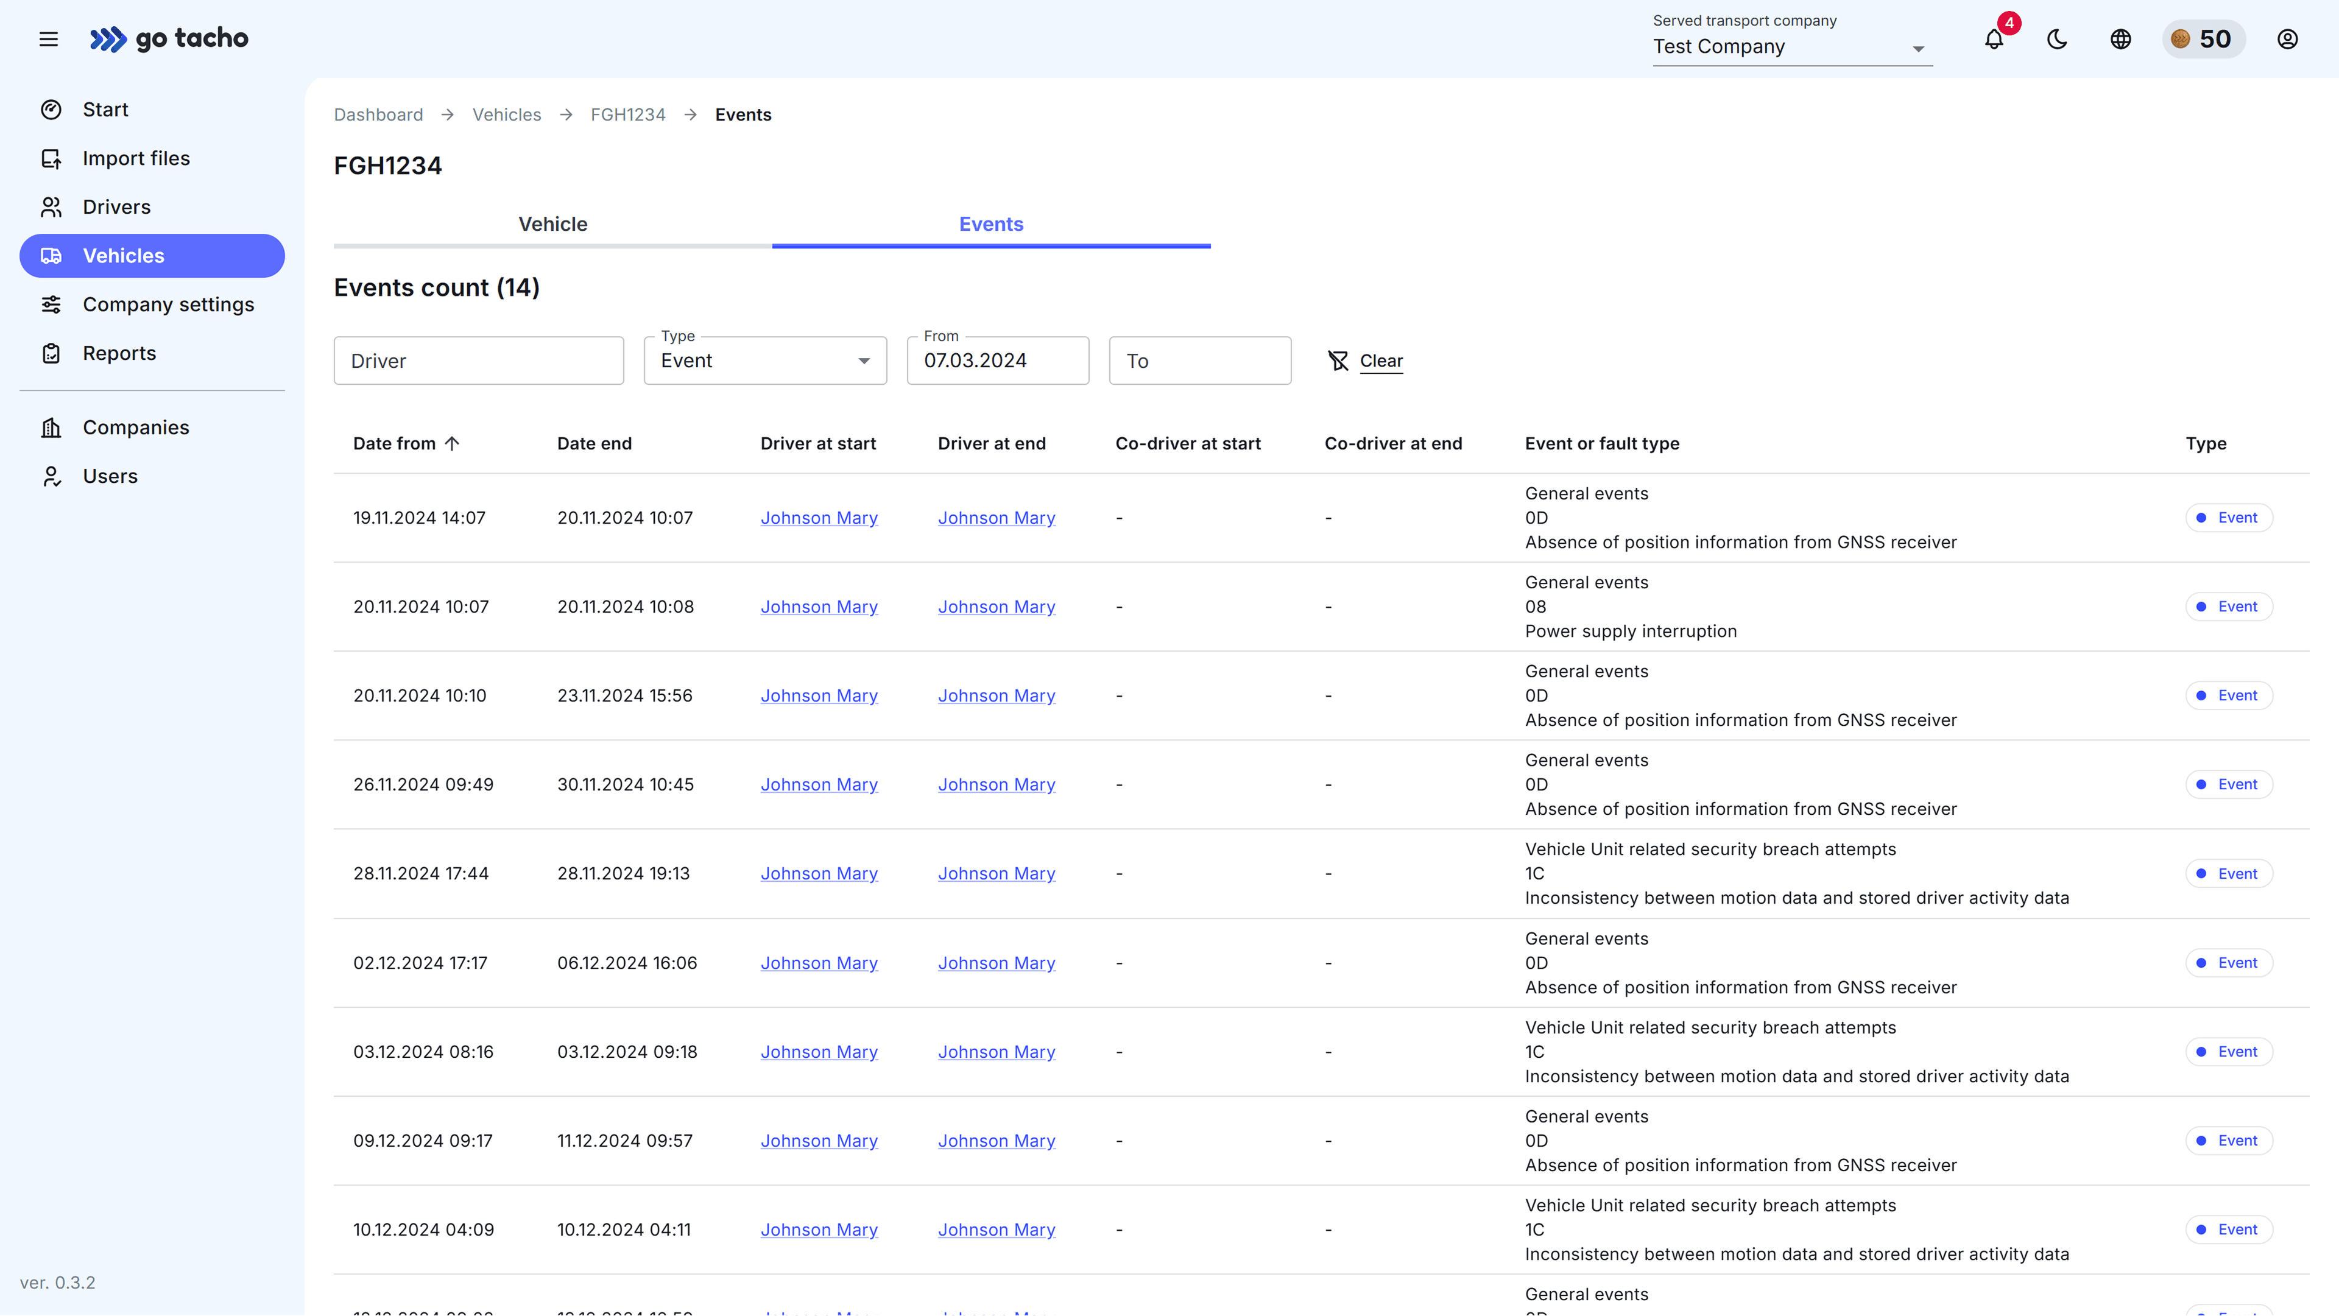This screenshot has height=1316, width=2339.
Task: Click the Drivers people icon
Action: point(52,207)
